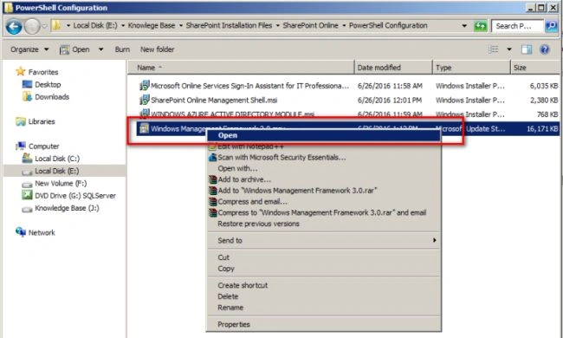The height and width of the screenshot is (338, 563).
Task: Toggle the preview pane icon
Action: (x=527, y=49)
